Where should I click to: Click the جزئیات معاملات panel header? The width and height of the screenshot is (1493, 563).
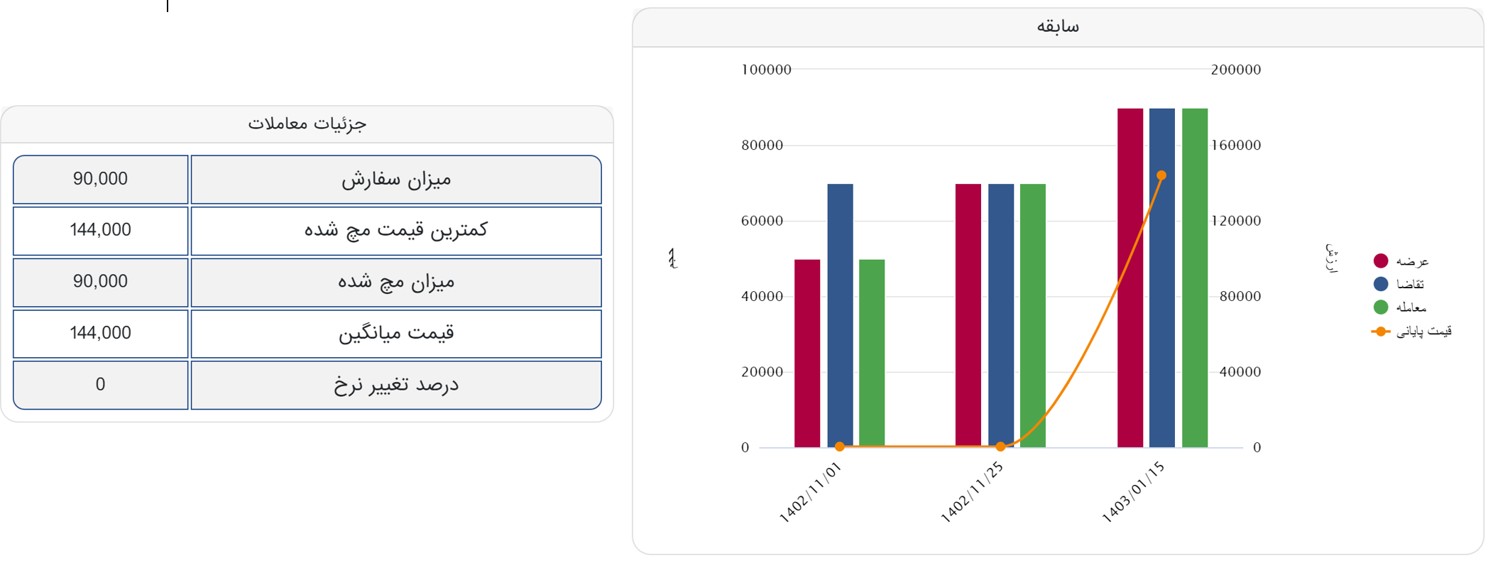pos(307,124)
